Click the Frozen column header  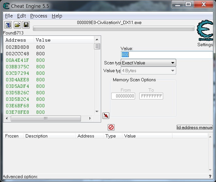coord(13,136)
